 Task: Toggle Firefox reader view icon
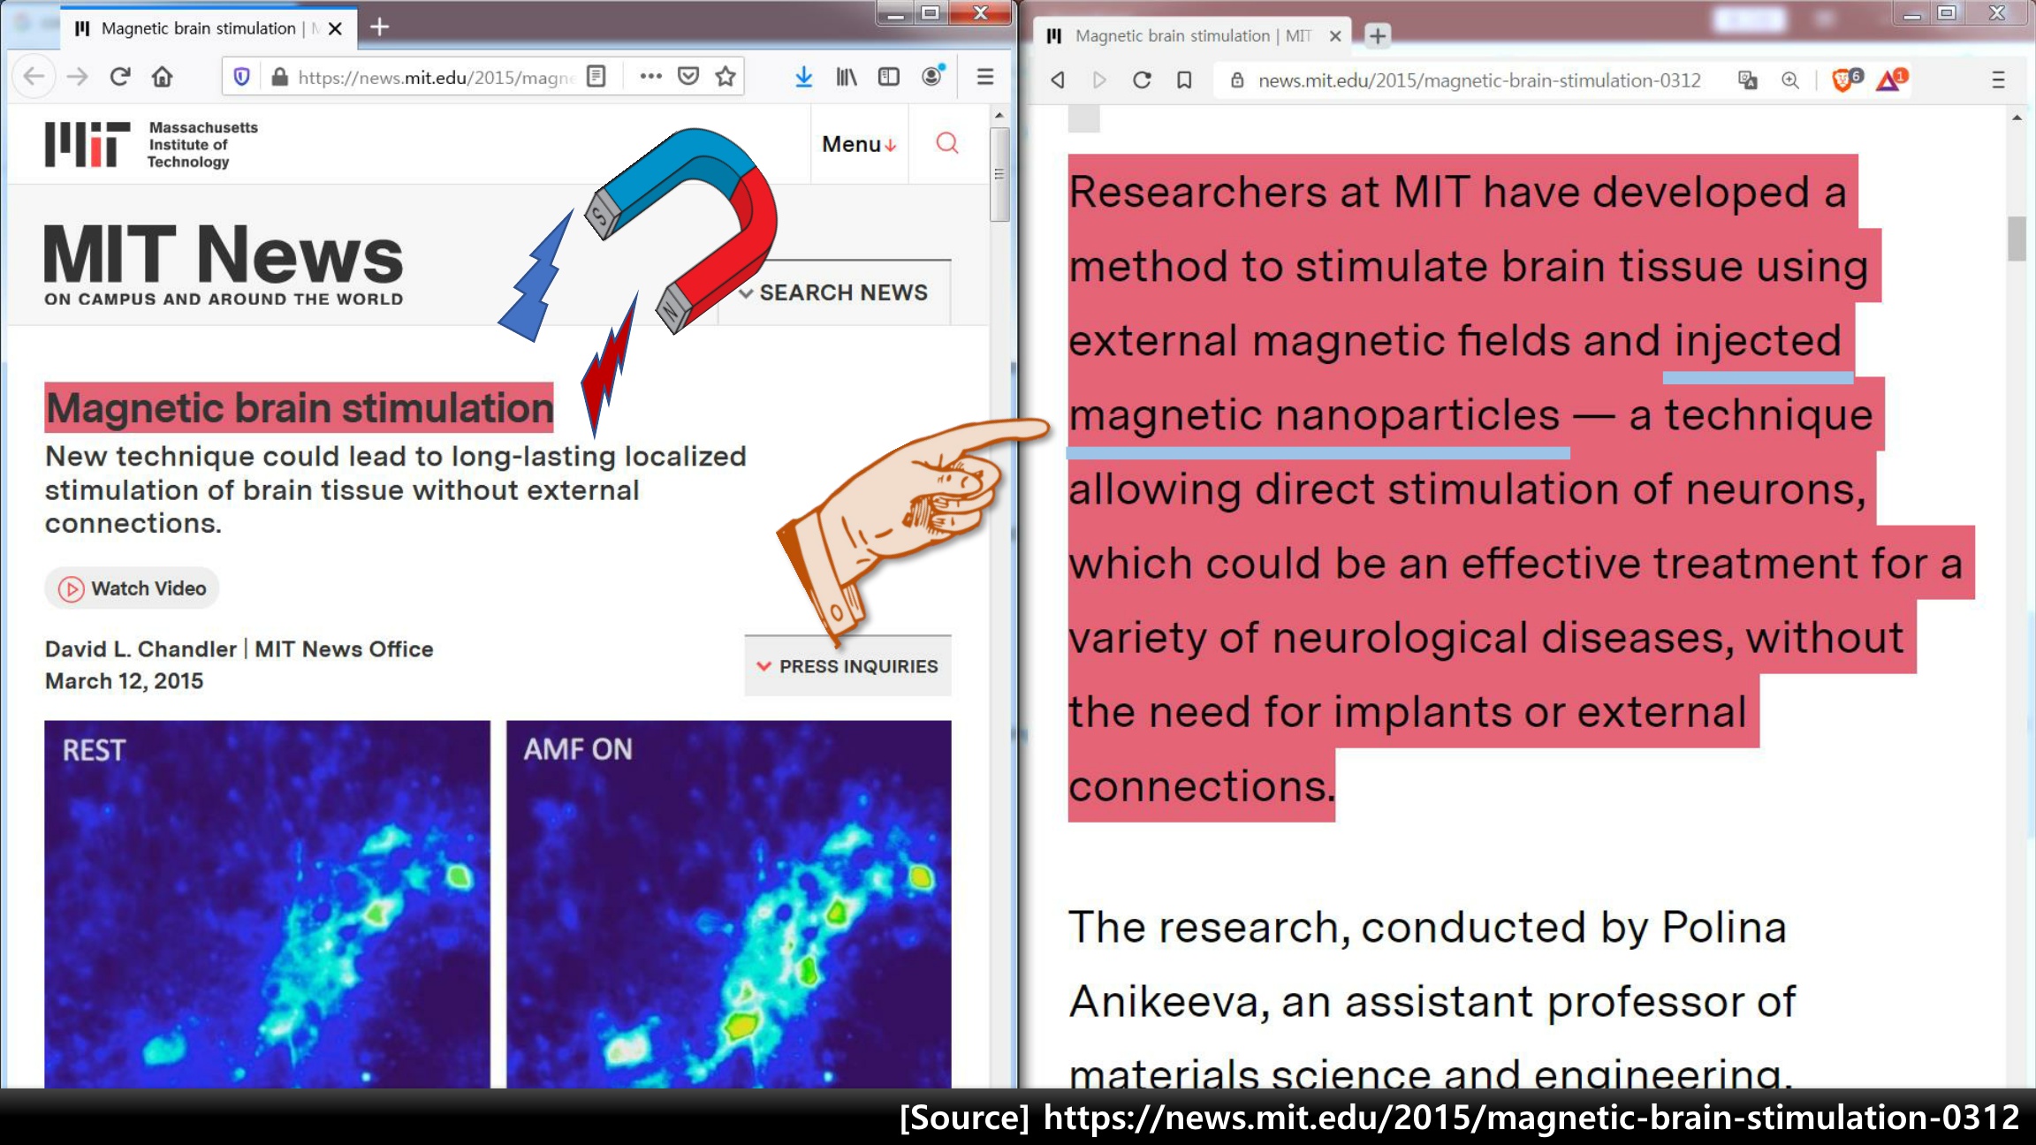coord(596,77)
